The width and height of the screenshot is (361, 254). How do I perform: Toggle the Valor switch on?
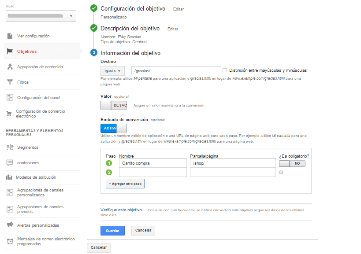[114, 106]
